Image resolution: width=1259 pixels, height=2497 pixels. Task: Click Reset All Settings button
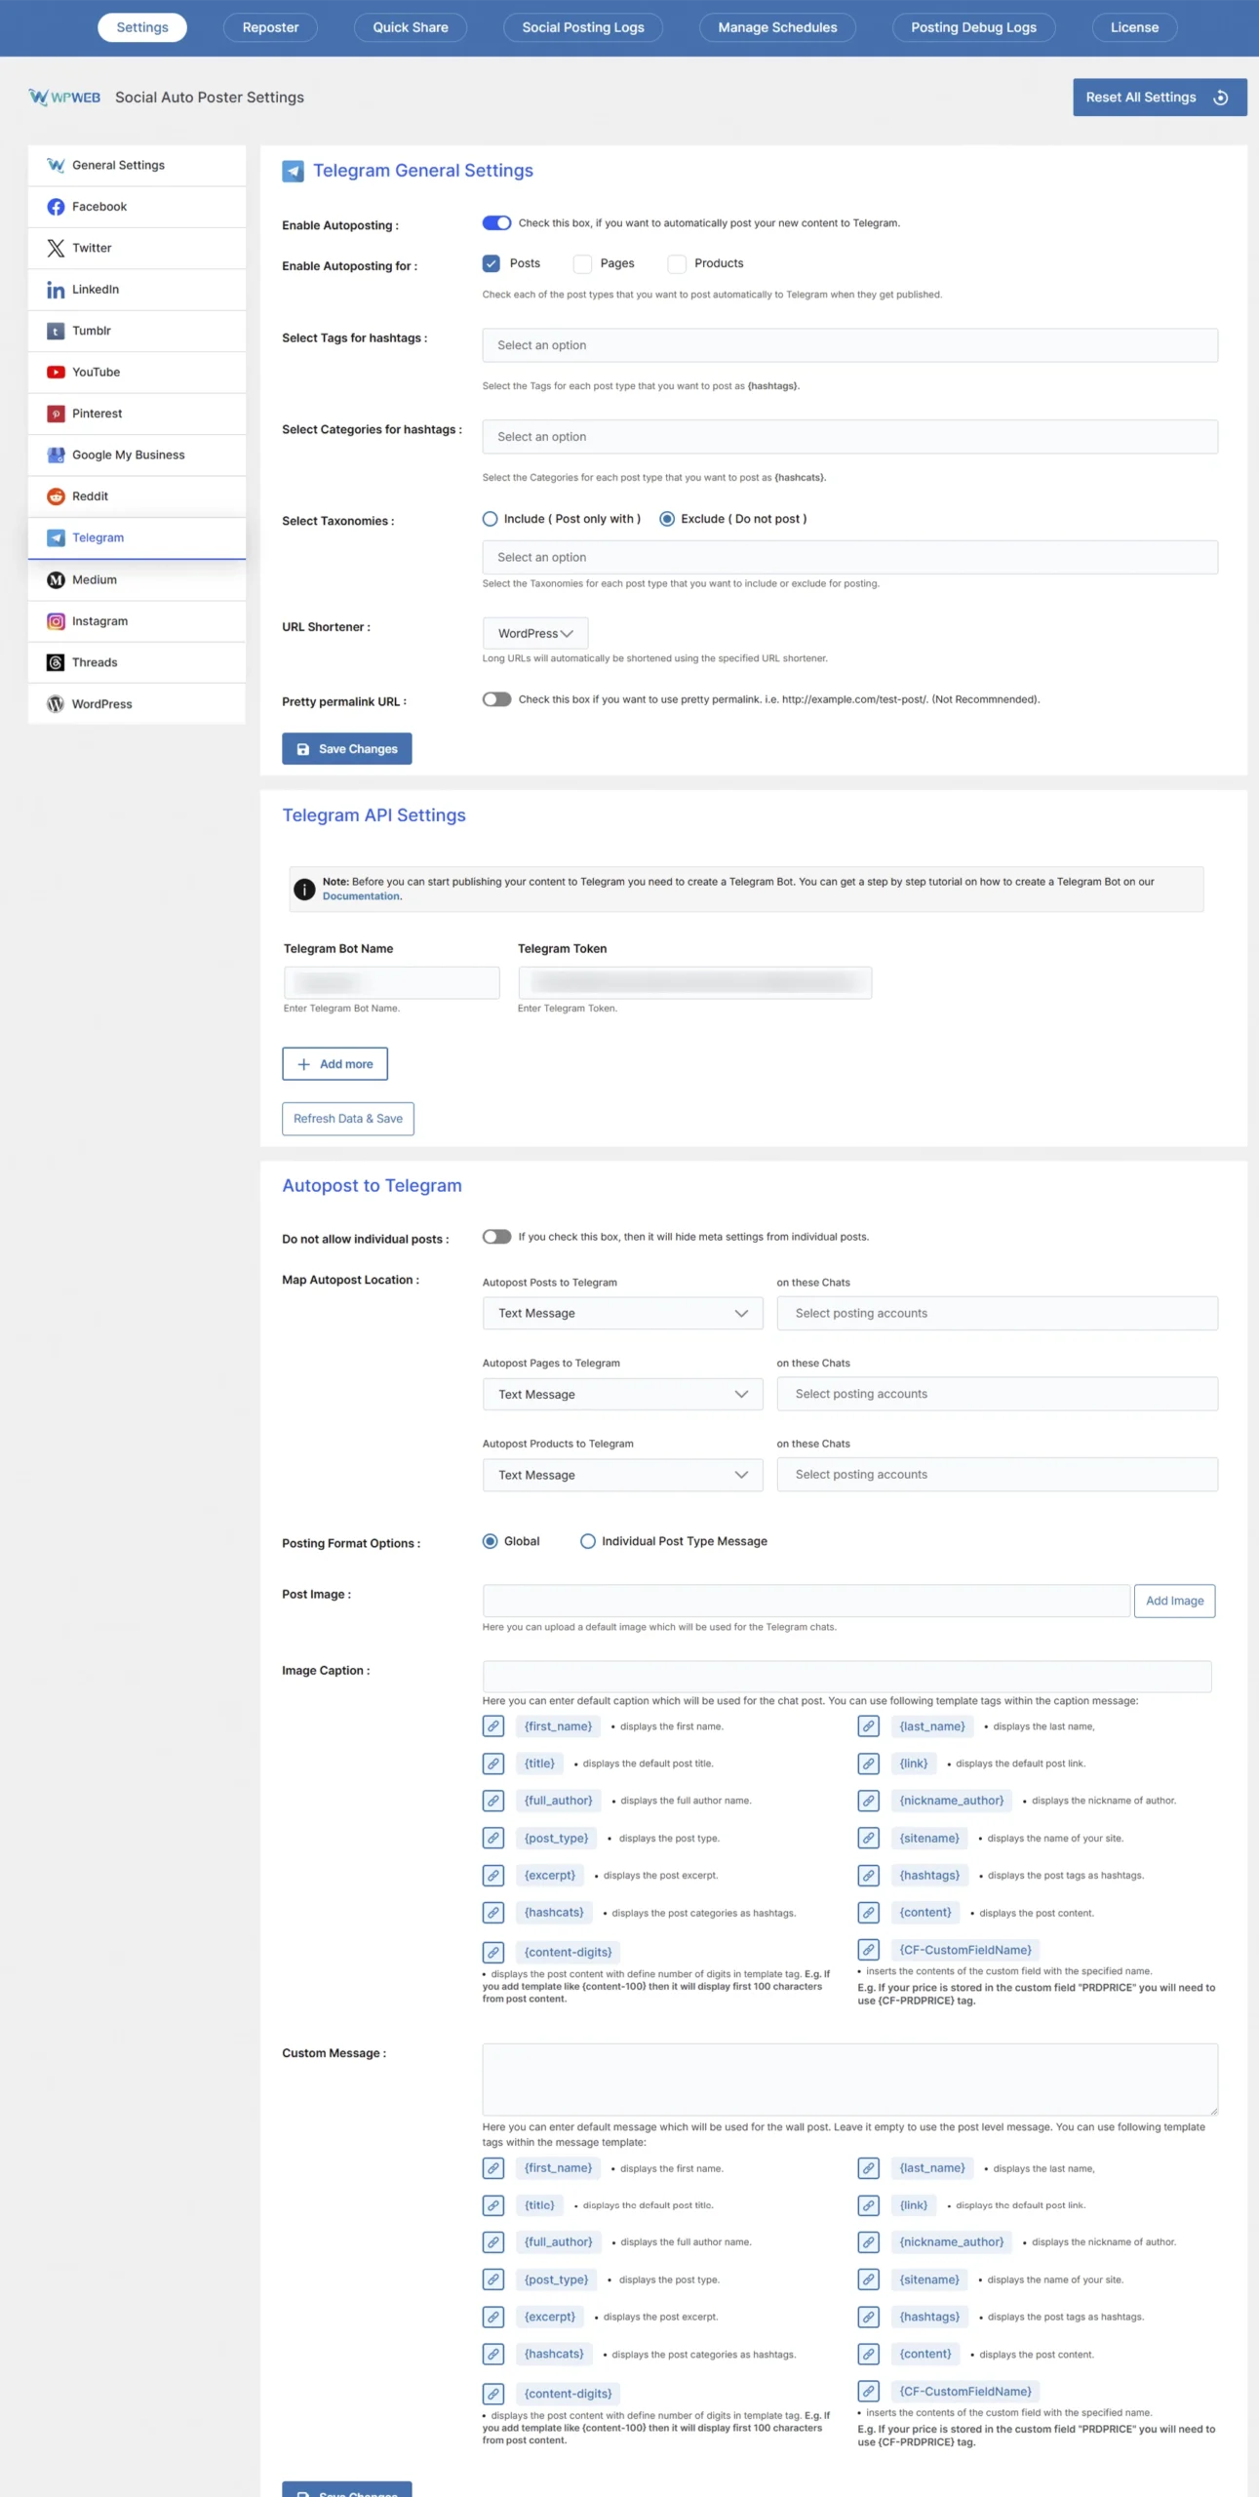(1160, 98)
